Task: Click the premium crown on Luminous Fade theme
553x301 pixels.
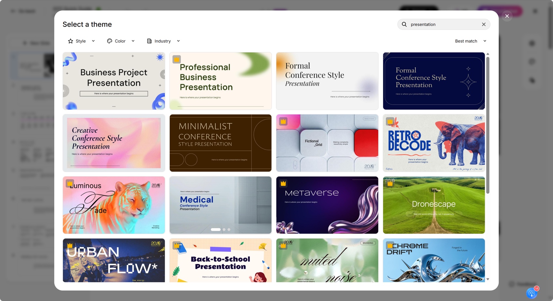Action: (70, 183)
